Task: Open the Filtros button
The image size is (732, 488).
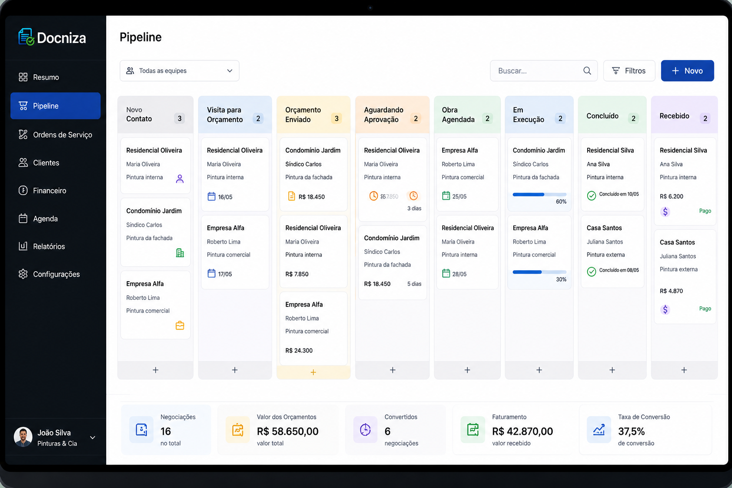Action: point(629,71)
